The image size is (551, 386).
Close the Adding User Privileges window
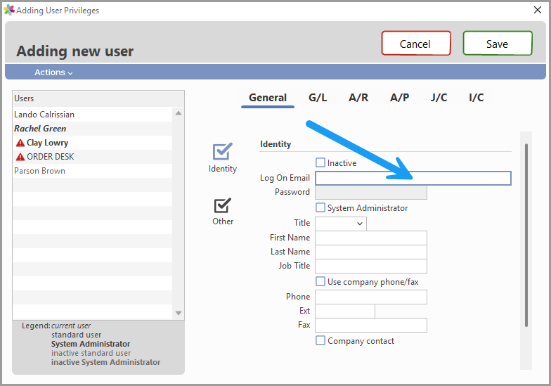coord(537,10)
